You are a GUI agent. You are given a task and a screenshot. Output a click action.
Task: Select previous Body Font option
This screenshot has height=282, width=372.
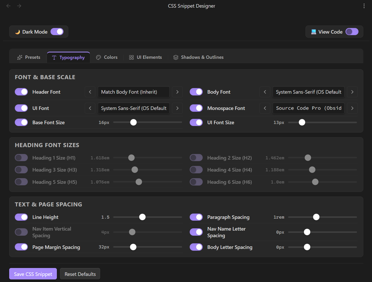265,92
